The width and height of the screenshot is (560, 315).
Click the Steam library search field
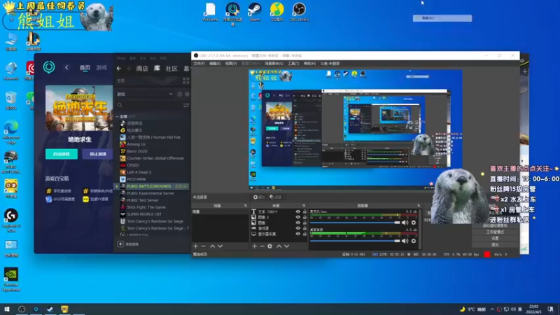tap(150, 106)
